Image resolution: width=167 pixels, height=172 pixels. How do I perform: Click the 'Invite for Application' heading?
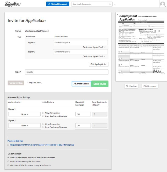[27, 20]
